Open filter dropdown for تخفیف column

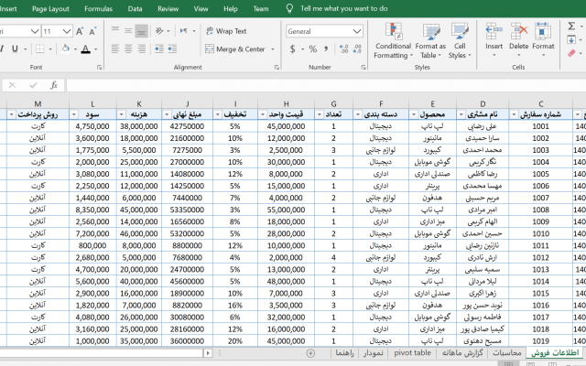point(218,114)
